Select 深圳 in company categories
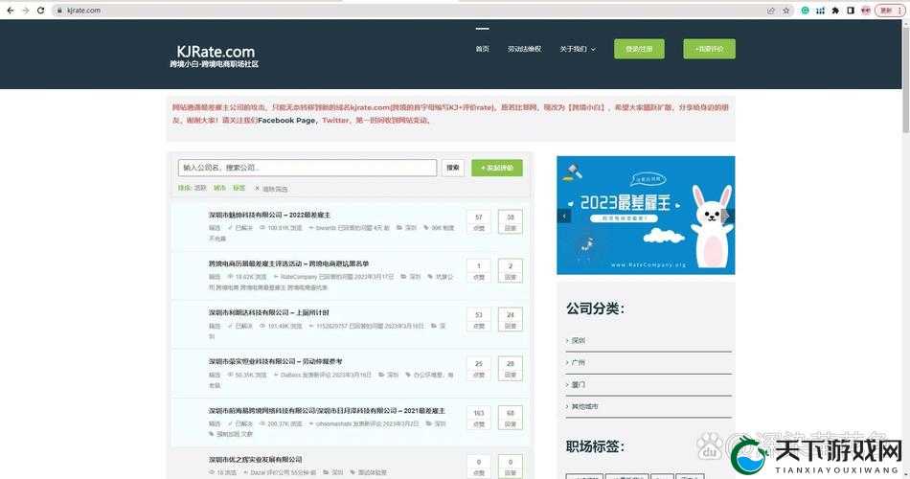 tap(578, 340)
